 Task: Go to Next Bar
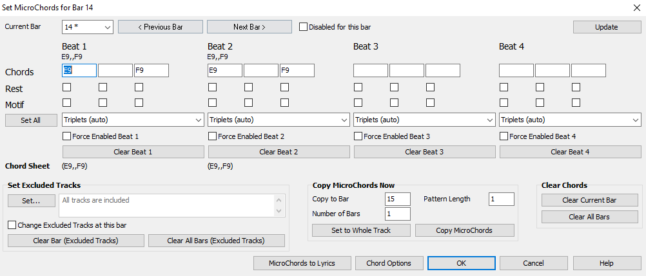[250, 27]
